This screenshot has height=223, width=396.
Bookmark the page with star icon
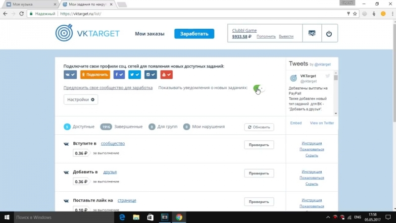[x=355, y=14]
